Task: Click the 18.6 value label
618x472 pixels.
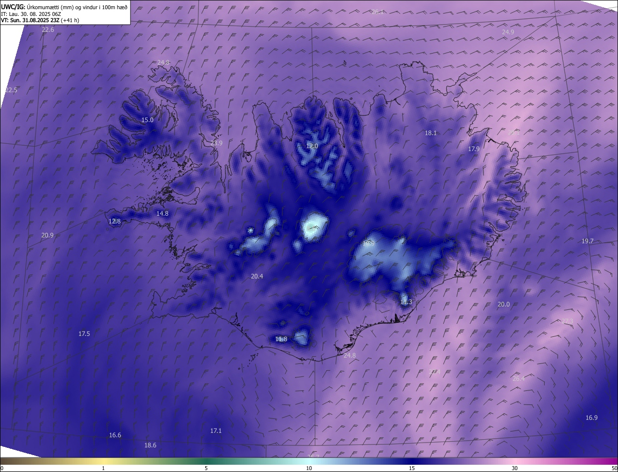Action: (x=150, y=445)
